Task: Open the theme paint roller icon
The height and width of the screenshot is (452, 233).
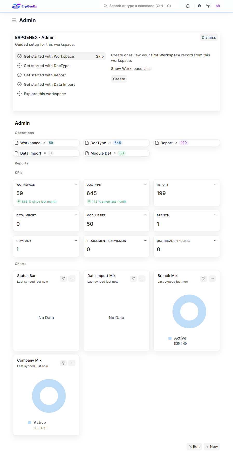Action: [x=208, y=6]
